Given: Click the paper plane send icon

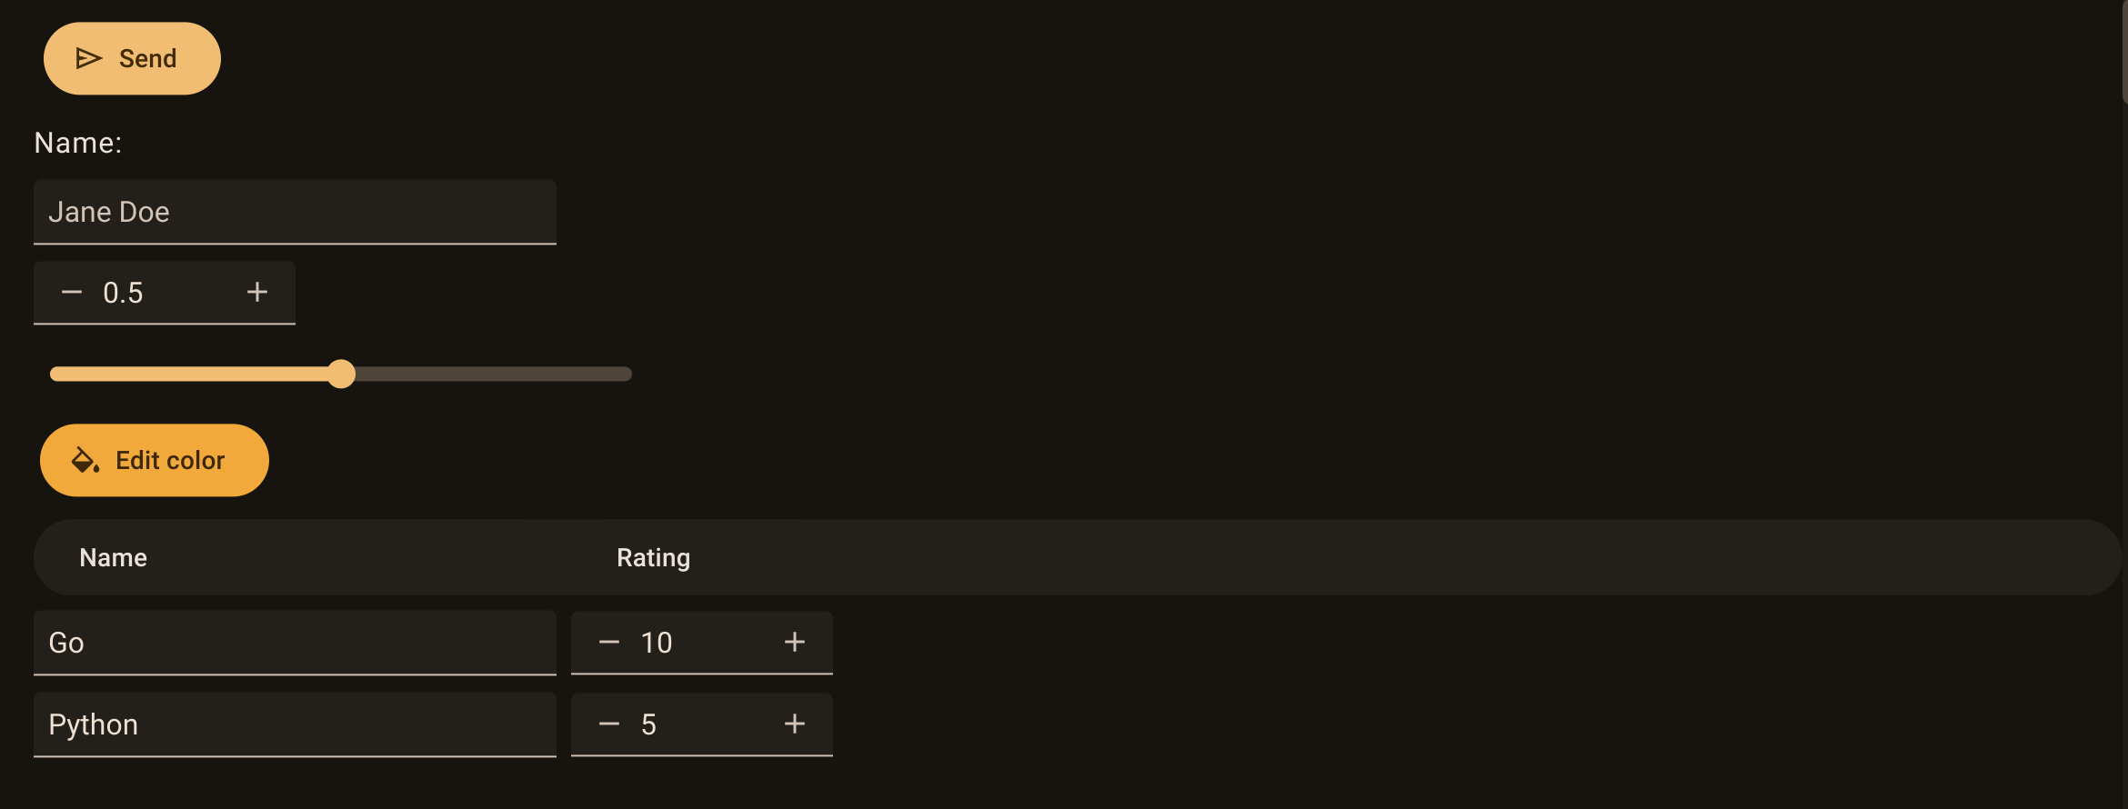Looking at the screenshot, I should click(x=88, y=58).
